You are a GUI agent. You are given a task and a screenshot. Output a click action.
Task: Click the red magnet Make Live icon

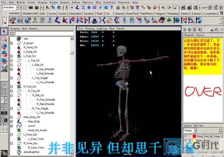coord(155,8)
